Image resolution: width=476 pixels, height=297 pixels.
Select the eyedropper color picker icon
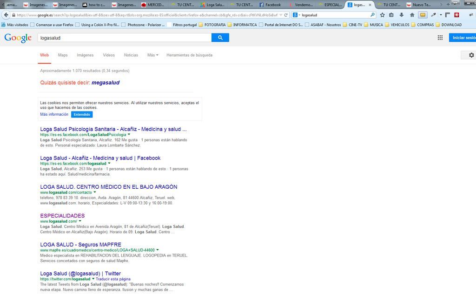click(434, 15)
